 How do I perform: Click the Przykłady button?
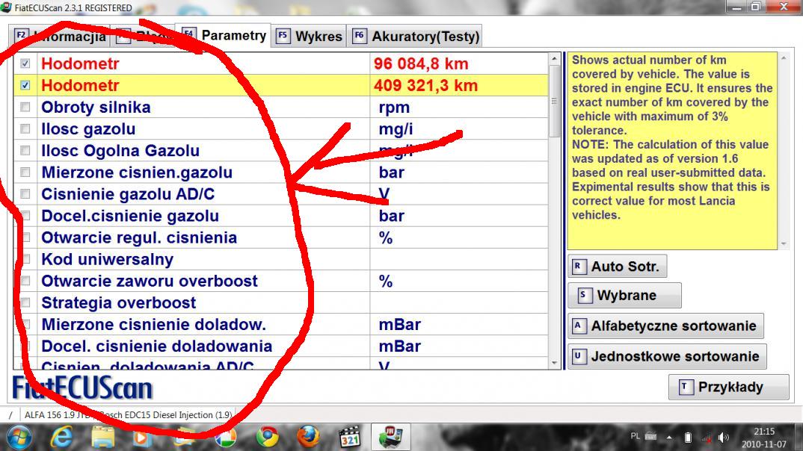728,388
